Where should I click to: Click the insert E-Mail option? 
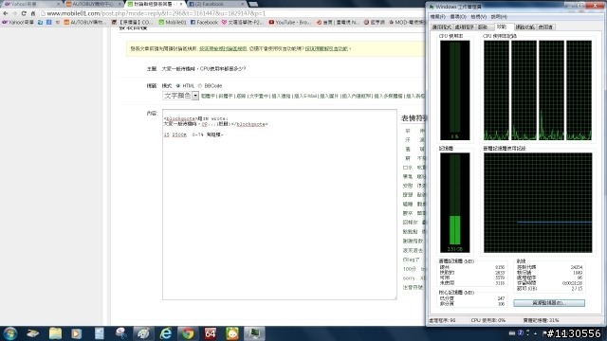(x=305, y=96)
